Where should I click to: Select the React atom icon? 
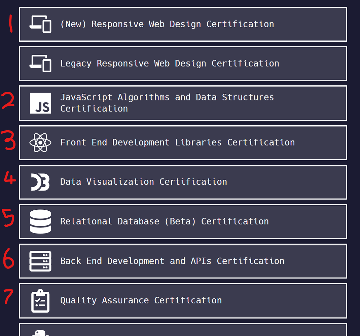[x=40, y=142]
